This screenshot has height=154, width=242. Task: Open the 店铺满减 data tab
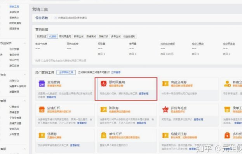91,36
